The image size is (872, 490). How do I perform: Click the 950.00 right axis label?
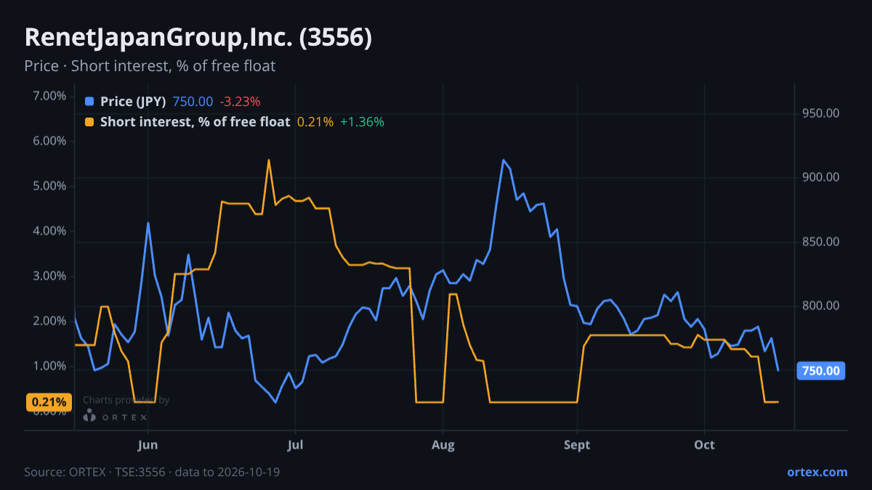821,113
